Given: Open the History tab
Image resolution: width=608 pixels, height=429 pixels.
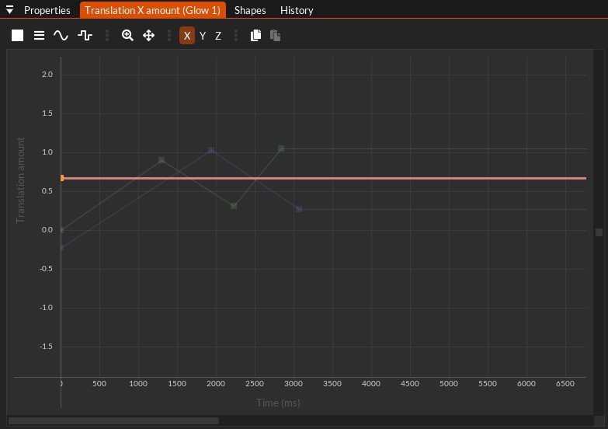Looking at the screenshot, I should click(297, 10).
